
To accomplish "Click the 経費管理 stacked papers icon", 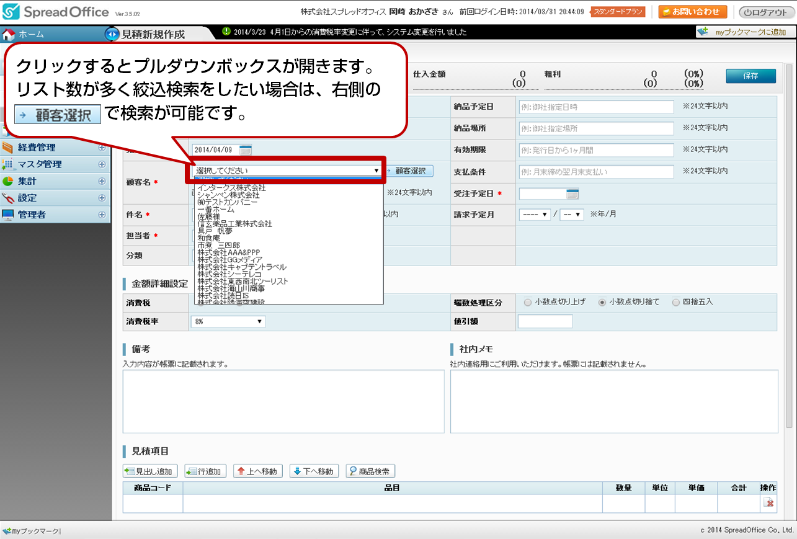I will pos(8,148).
